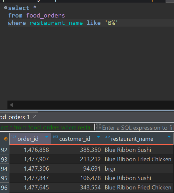Click the 'B%' string literal in query
The image size is (174, 193).
point(111,23)
